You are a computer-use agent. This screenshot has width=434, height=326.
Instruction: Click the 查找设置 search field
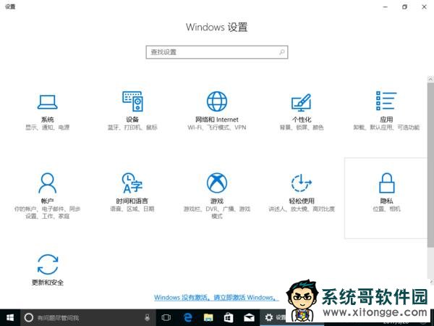pos(217,52)
